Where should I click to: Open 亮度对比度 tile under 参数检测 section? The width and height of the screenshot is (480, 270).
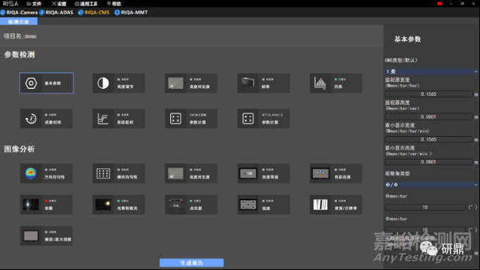[191, 83]
